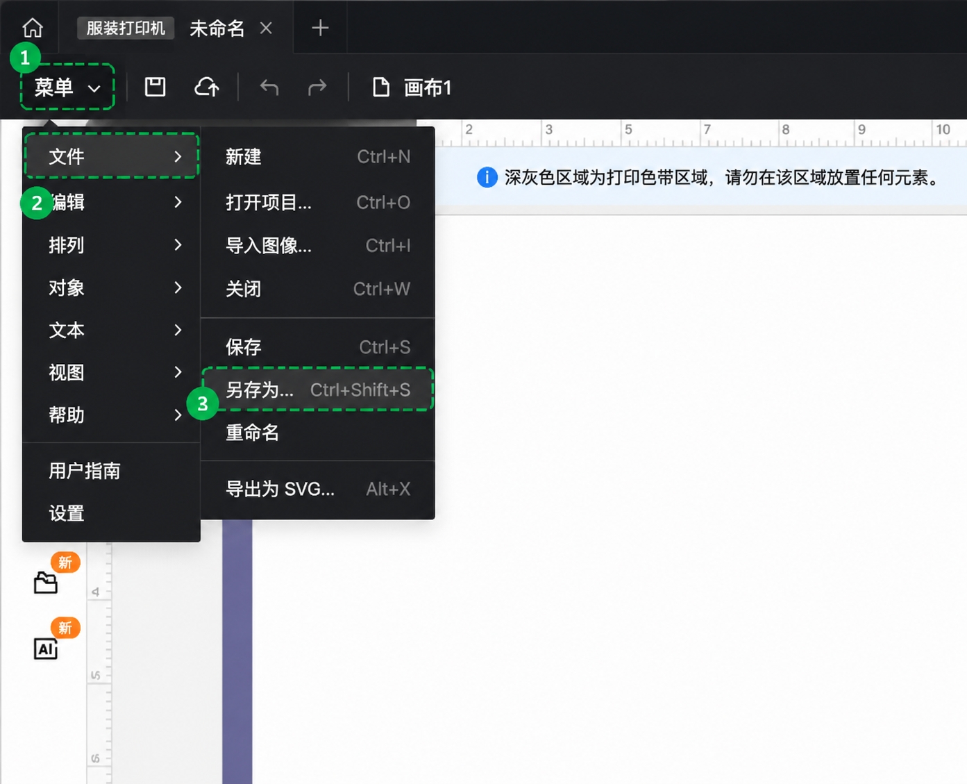Click the redo arrow icon
Viewport: 967px width, 784px height.
pos(317,87)
